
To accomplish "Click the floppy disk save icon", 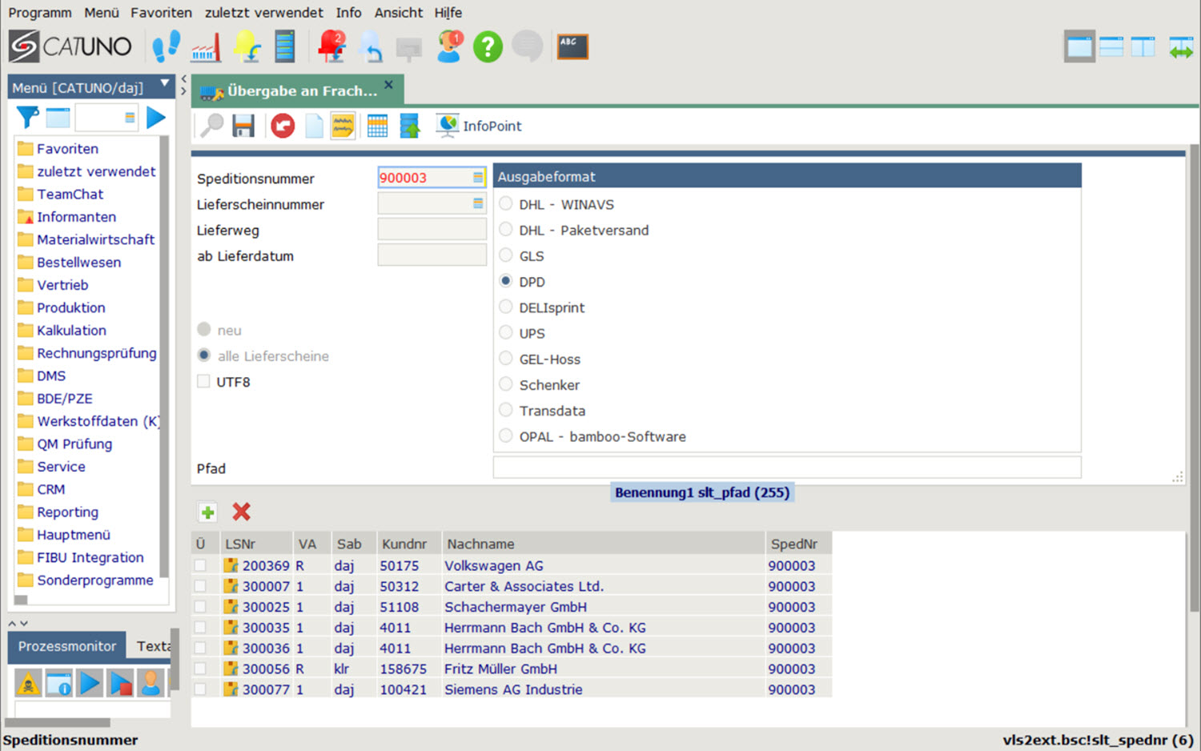I will click(243, 126).
